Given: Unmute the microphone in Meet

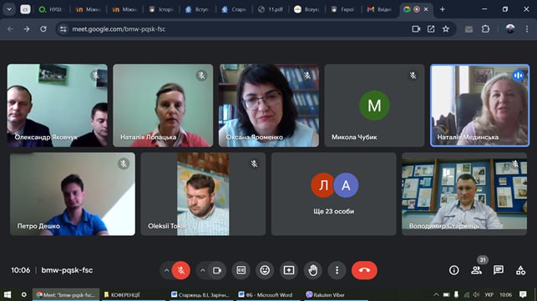Looking at the screenshot, I should pos(181,270).
